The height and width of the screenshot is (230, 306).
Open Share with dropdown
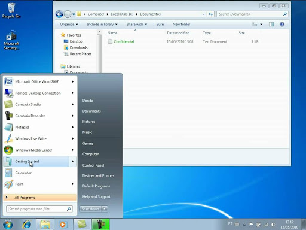click(x=137, y=25)
